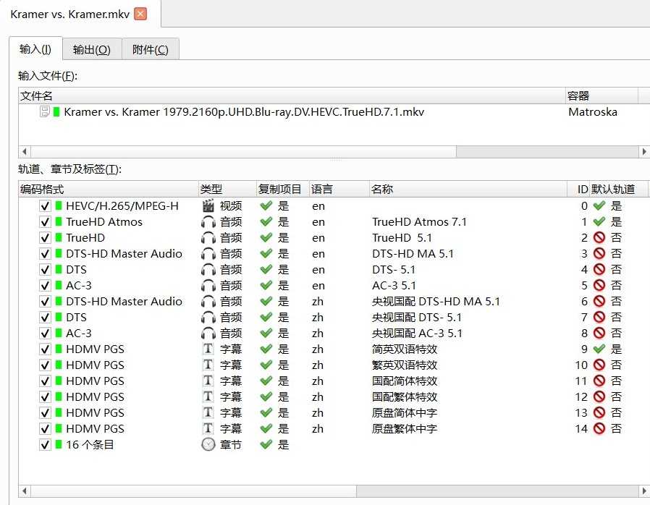Click green check default icon for track ID 9
The width and height of the screenshot is (650, 505).
coord(599,349)
